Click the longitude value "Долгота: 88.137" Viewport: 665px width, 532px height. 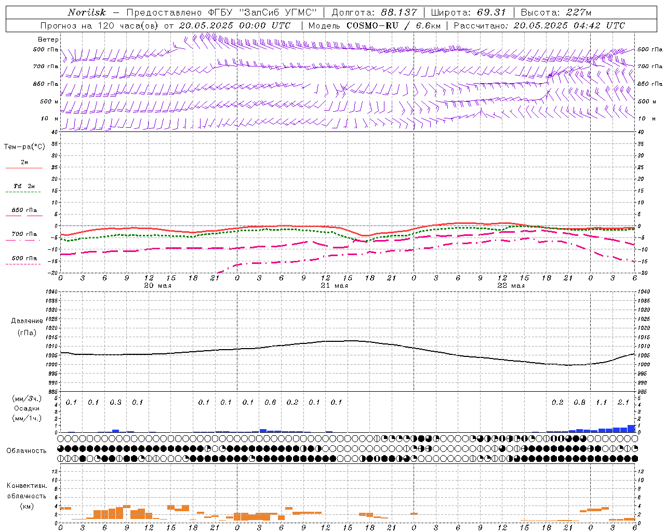click(x=375, y=12)
